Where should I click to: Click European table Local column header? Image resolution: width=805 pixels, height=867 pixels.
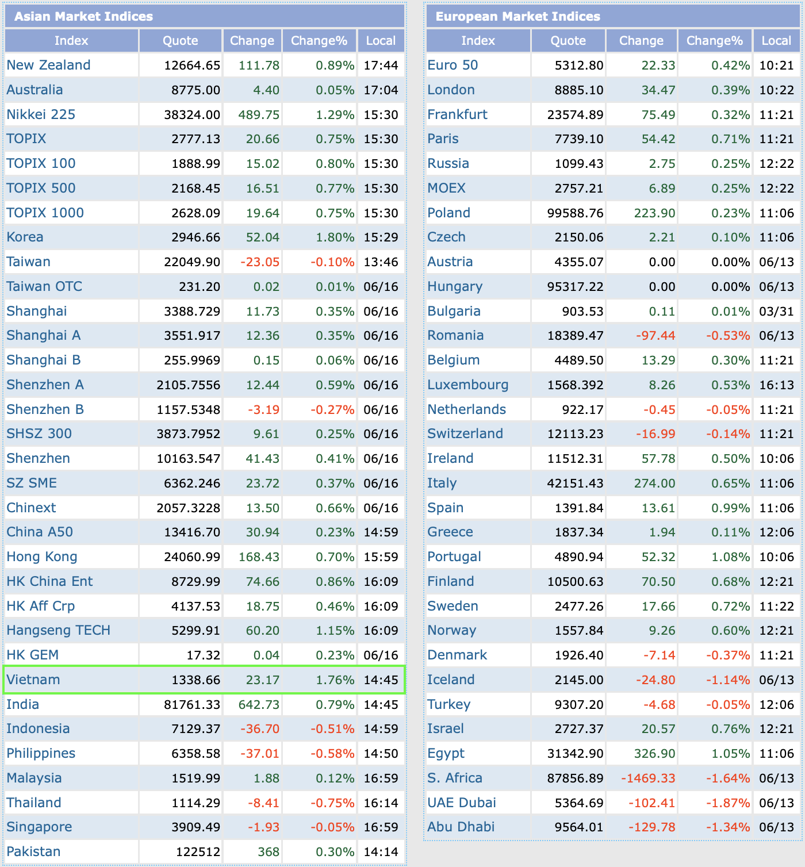click(x=776, y=41)
